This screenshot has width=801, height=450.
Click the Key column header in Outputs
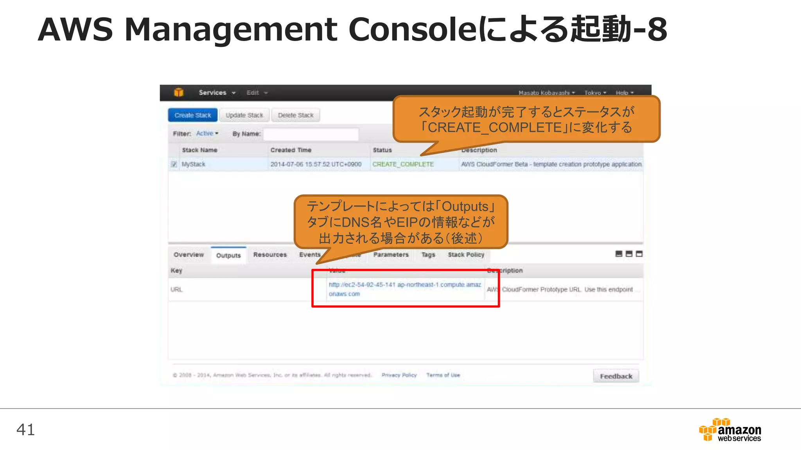point(176,270)
